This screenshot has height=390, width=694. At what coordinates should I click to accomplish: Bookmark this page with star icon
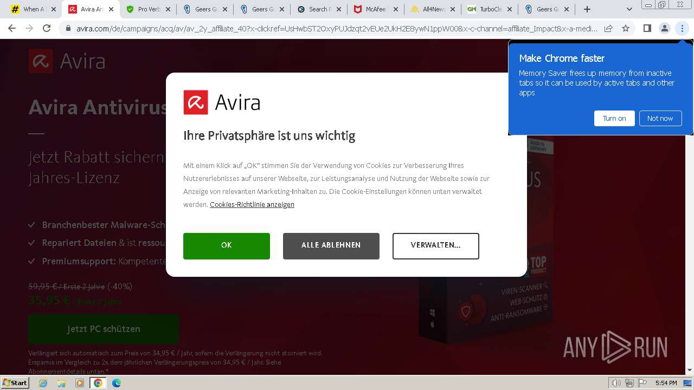(626, 28)
